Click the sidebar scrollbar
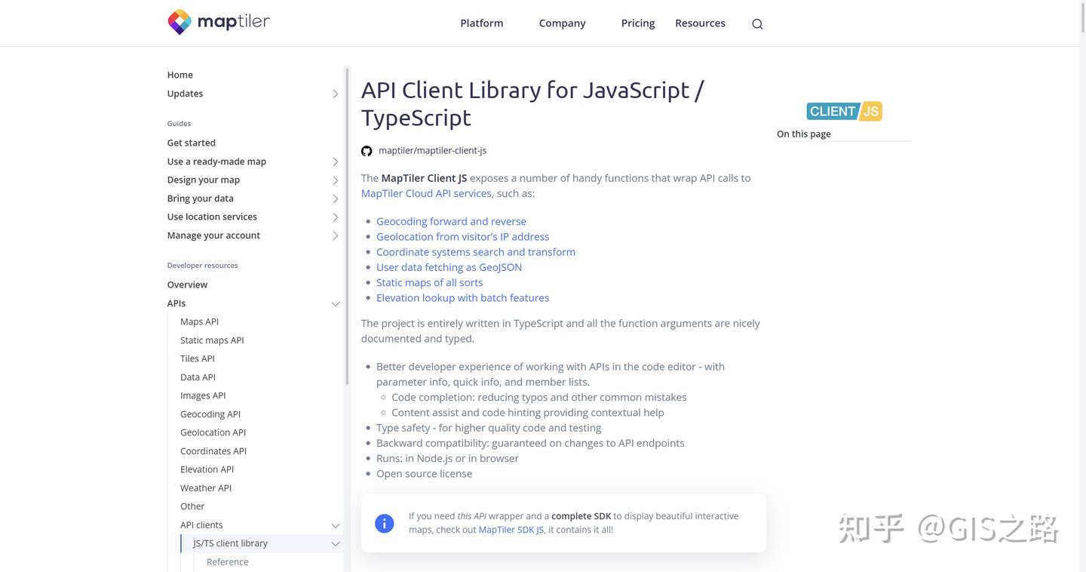 tap(347, 226)
